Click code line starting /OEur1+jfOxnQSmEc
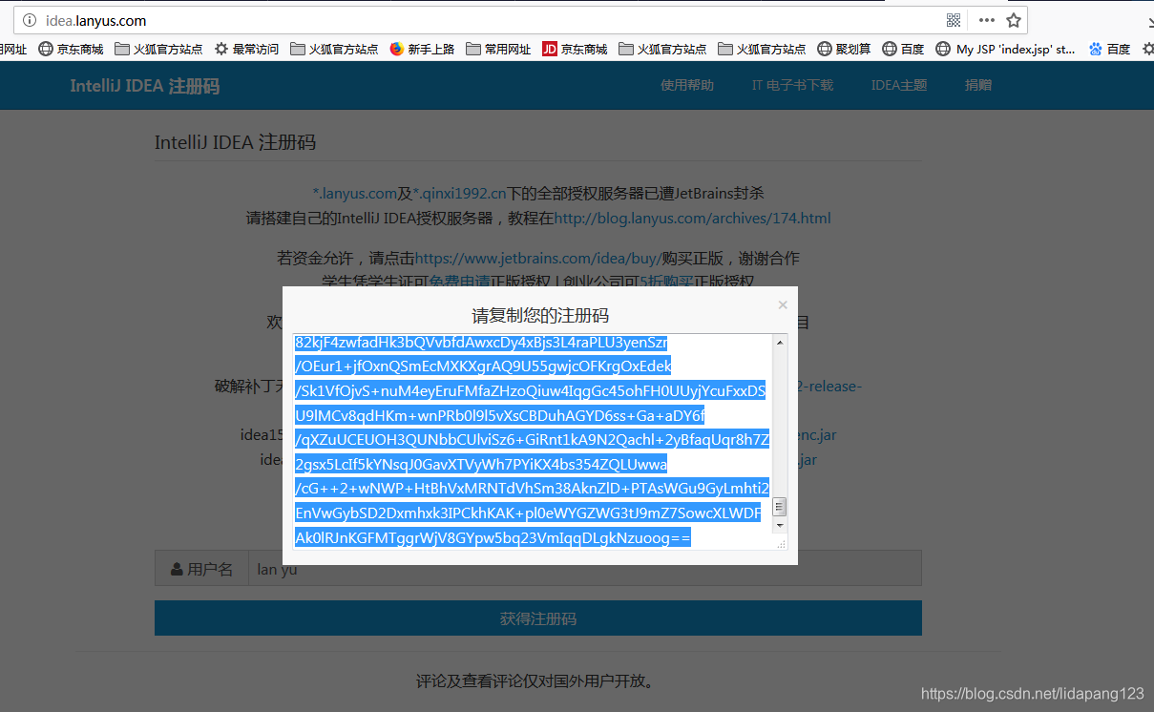 pyautogui.click(x=484, y=366)
